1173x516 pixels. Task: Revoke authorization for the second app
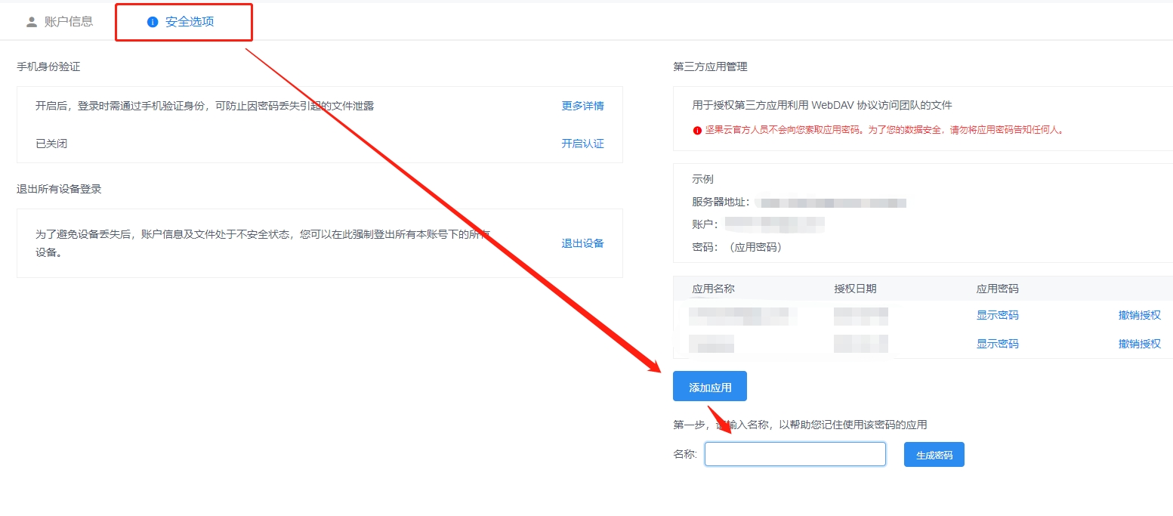tap(1139, 344)
